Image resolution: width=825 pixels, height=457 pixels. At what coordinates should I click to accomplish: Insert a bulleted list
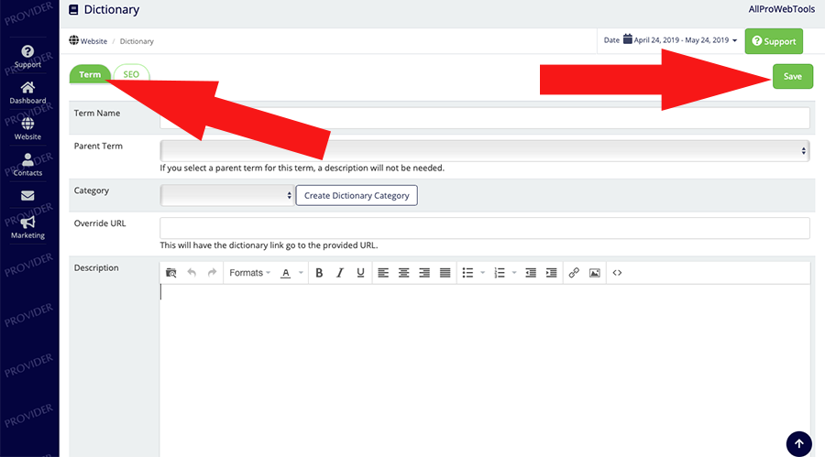point(467,272)
